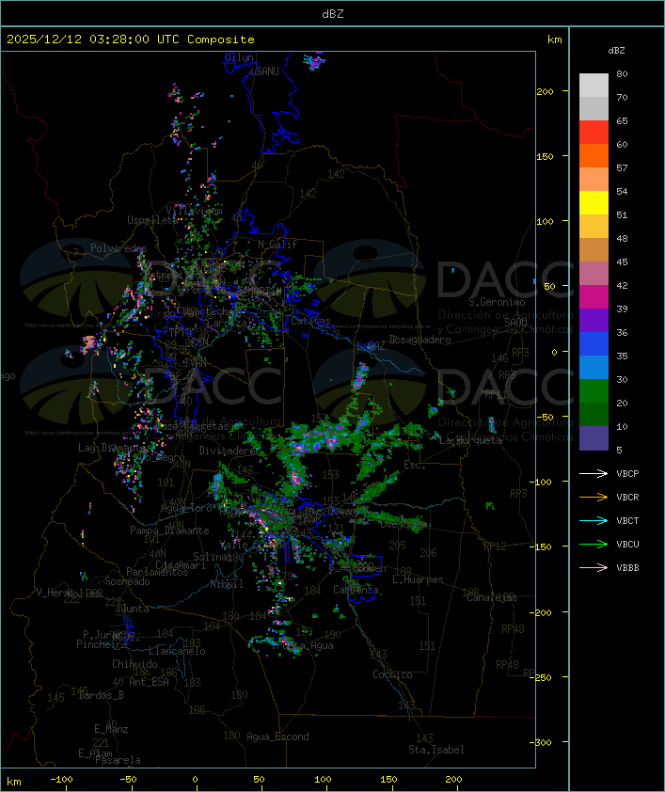Click the '-100' tick on the bottom axis
The image size is (665, 792).
61,780
